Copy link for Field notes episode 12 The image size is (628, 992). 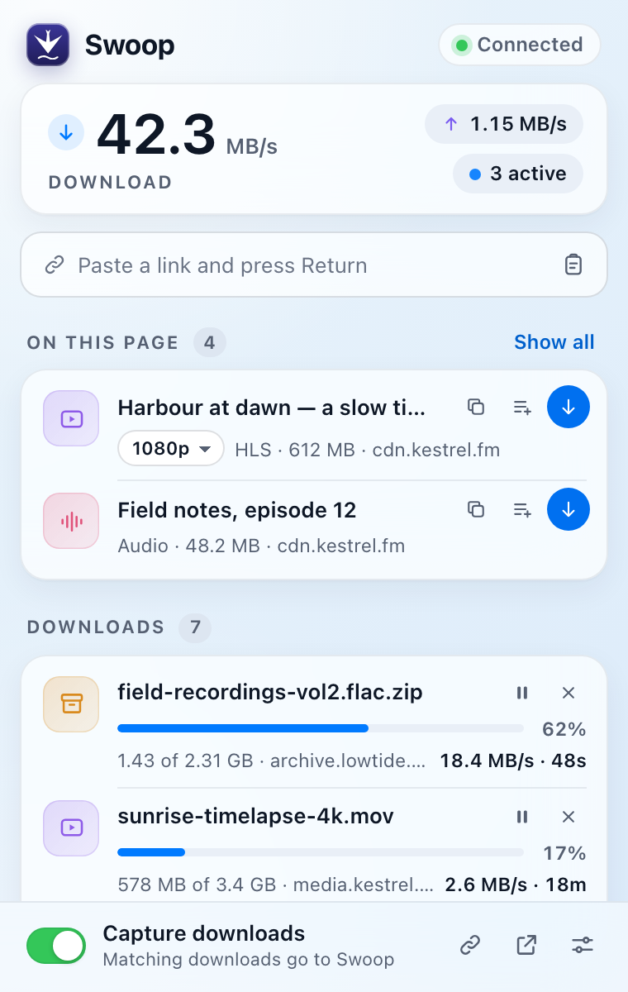[476, 510]
